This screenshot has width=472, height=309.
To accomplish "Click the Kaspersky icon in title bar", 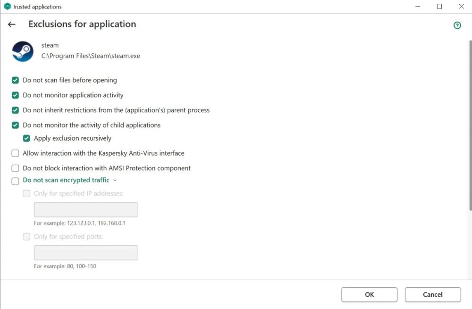I will tap(6, 7).
